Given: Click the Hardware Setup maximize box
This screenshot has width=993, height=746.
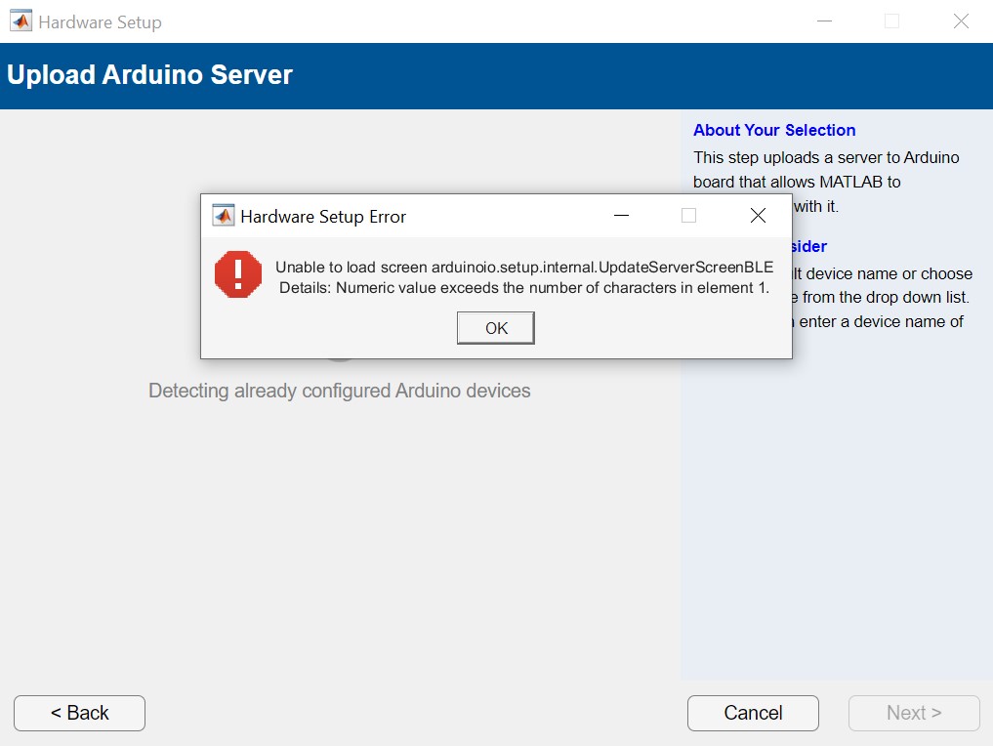Looking at the screenshot, I should click(x=891, y=21).
